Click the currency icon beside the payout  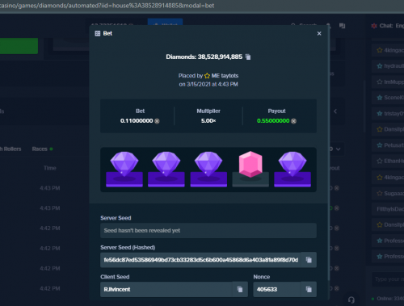tap(293, 121)
